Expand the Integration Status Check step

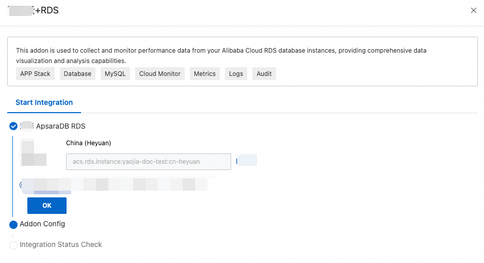[61, 244]
